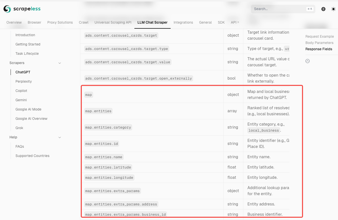Open the Grok scraper page
This screenshot has height=220, width=338.
point(19,128)
